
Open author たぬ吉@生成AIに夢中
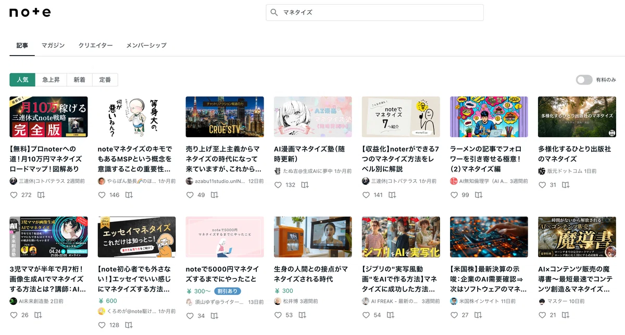tap(308, 171)
